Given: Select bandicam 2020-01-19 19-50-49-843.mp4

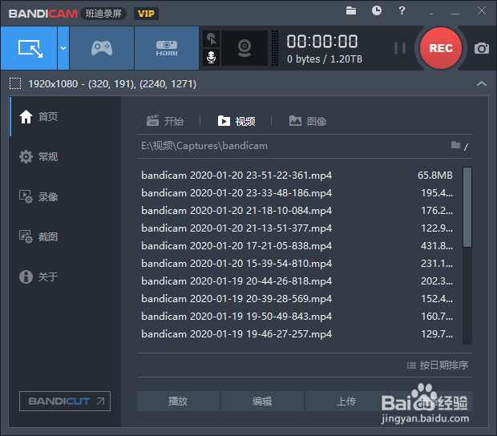Looking at the screenshot, I should pyautogui.click(x=297, y=317).
